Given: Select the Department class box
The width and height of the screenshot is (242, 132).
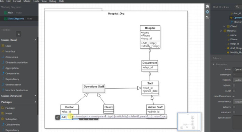Looking at the screenshot, I should (150, 66).
